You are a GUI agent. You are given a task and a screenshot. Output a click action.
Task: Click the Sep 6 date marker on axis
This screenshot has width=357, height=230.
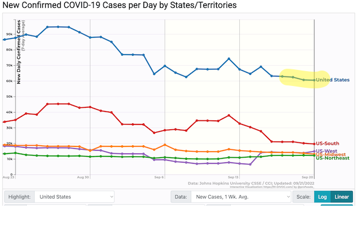(159, 177)
